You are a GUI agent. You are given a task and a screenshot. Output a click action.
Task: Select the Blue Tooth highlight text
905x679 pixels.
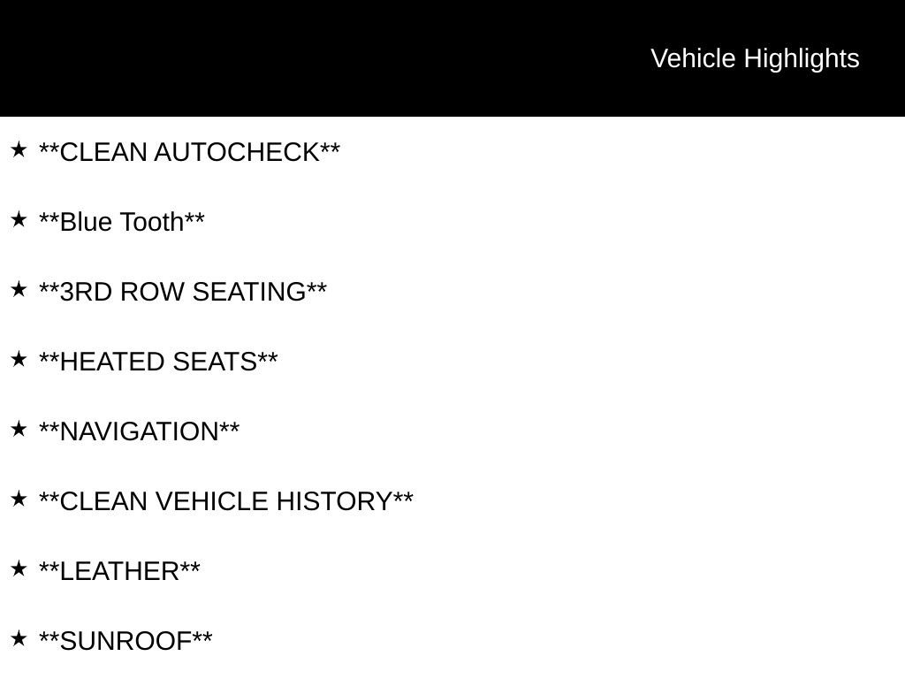122,222
